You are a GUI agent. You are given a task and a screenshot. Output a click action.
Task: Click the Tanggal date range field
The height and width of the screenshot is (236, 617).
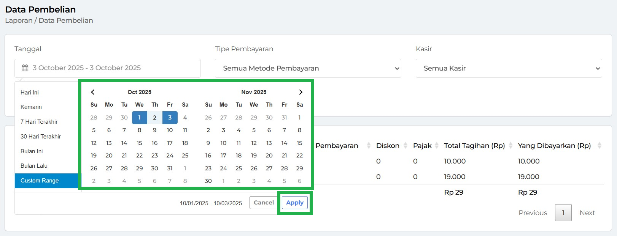pyautogui.click(x=107, y=68)
